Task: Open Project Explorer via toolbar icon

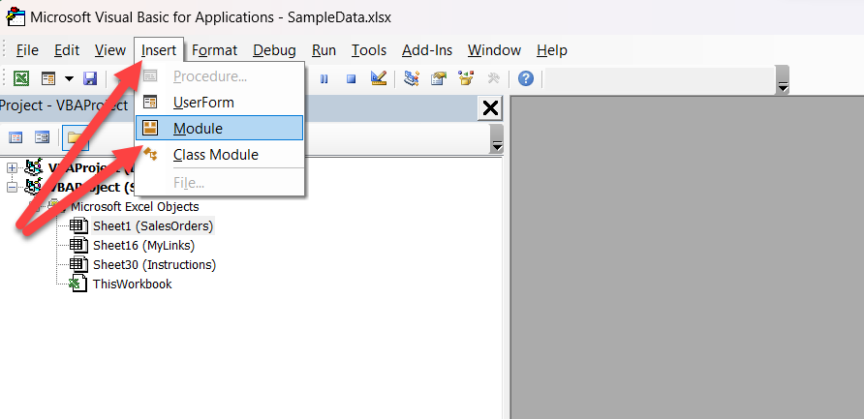Action: point(412,78)
